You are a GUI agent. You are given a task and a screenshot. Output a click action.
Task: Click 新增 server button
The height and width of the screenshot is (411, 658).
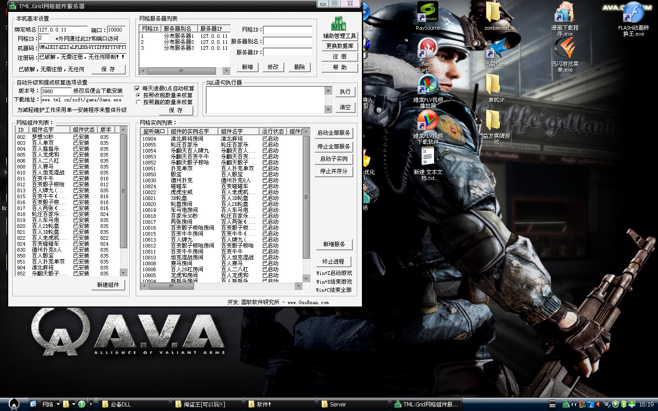(247, 67)
